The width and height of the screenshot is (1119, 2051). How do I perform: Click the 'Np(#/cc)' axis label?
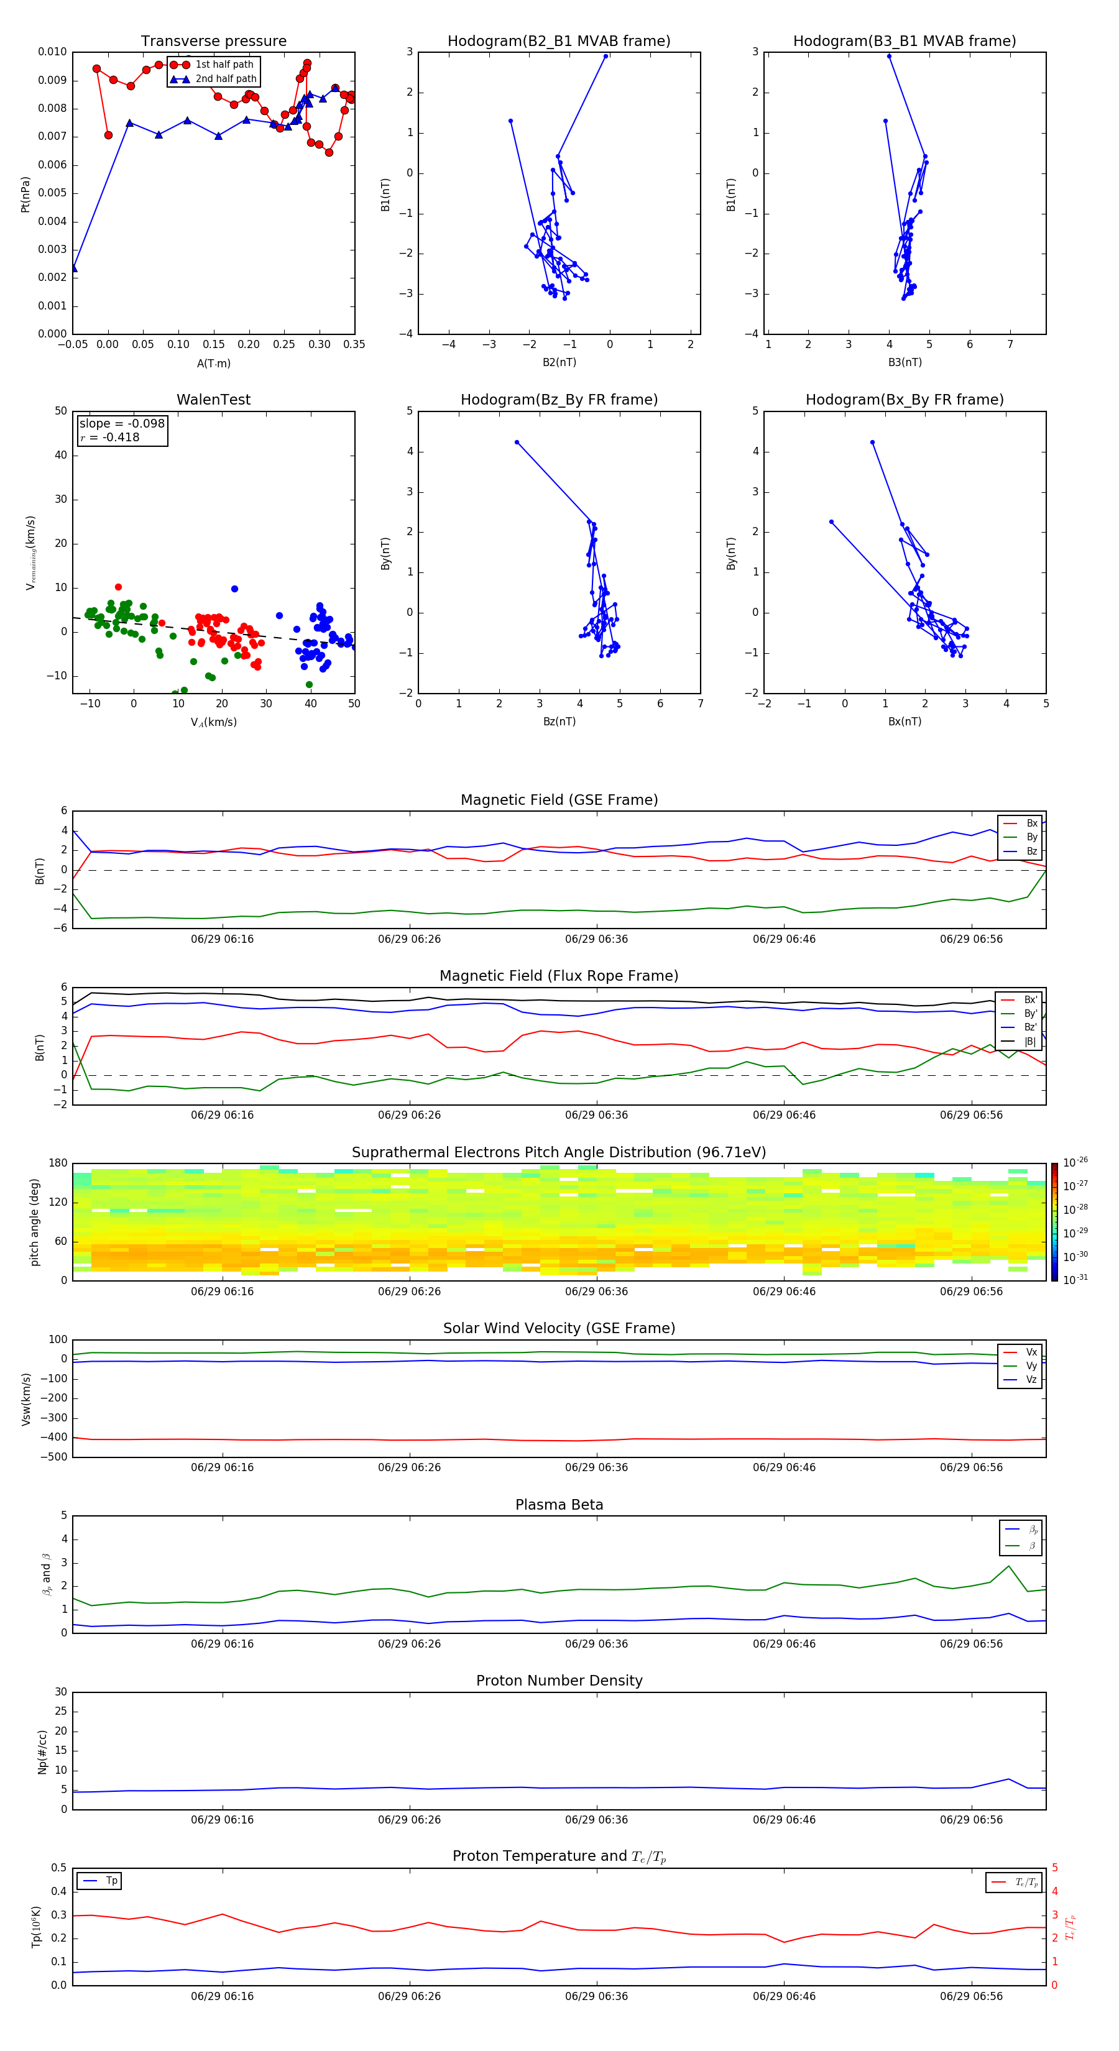pyautogui.click(x=42, y=1751)
